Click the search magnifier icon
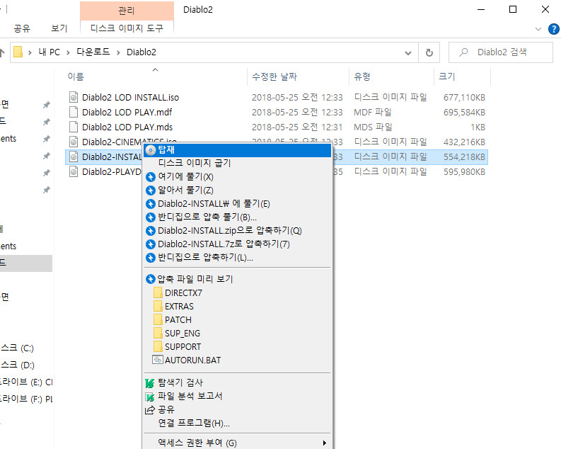 (463, 52)
